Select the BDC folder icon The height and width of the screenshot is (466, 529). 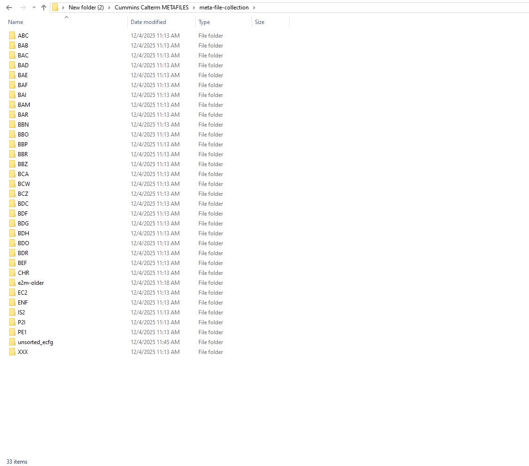pyautogui.click(x=13, y=204)
